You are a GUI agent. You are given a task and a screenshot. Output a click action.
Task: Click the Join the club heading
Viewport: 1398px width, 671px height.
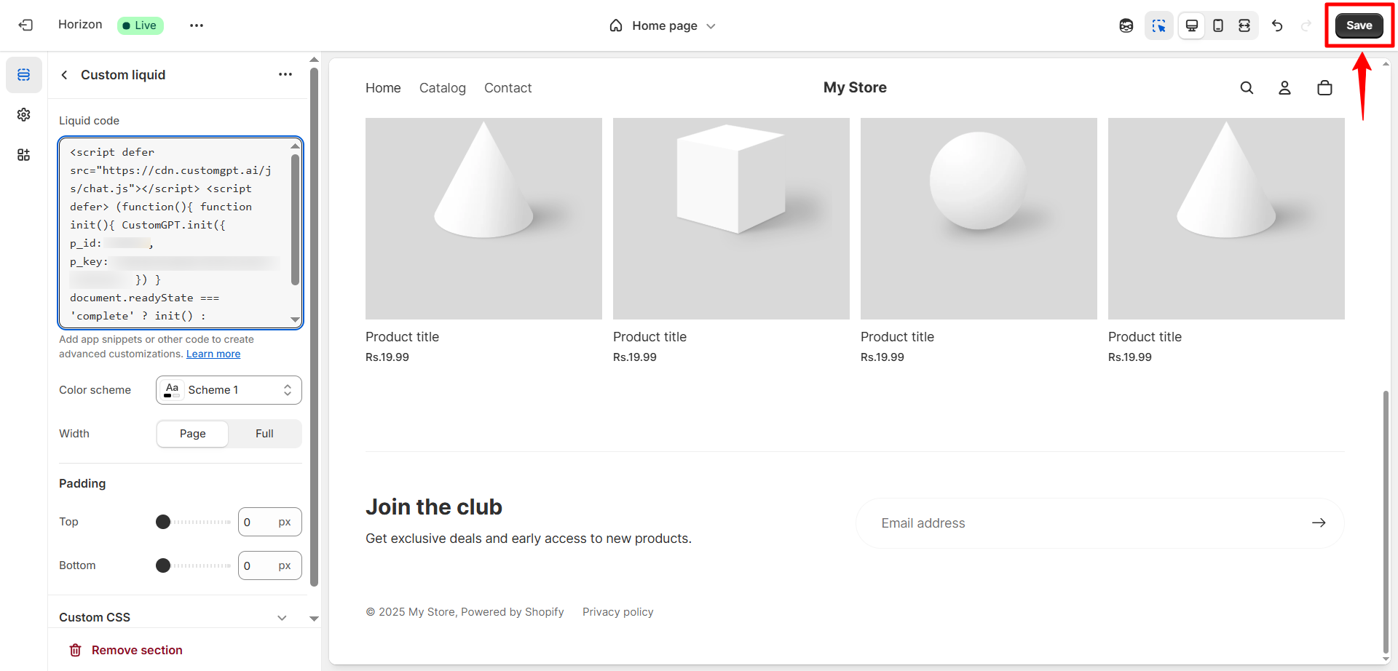click(x=434, y=507)
